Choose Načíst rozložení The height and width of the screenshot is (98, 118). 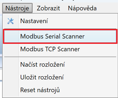click(60, 65)
